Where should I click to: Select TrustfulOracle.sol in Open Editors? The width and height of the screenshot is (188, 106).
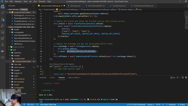[21, 21]
